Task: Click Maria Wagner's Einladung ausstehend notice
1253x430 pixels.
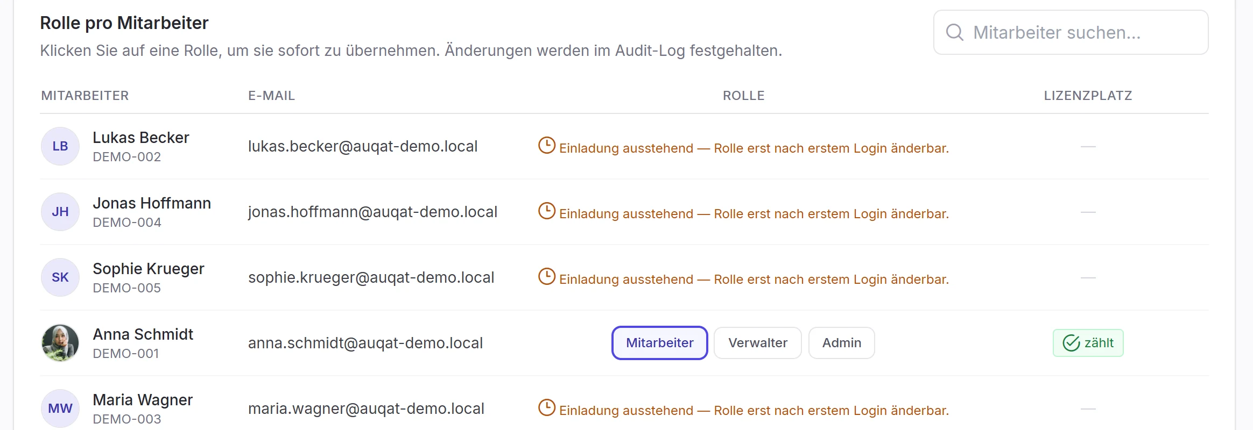Action: point(743,410)
